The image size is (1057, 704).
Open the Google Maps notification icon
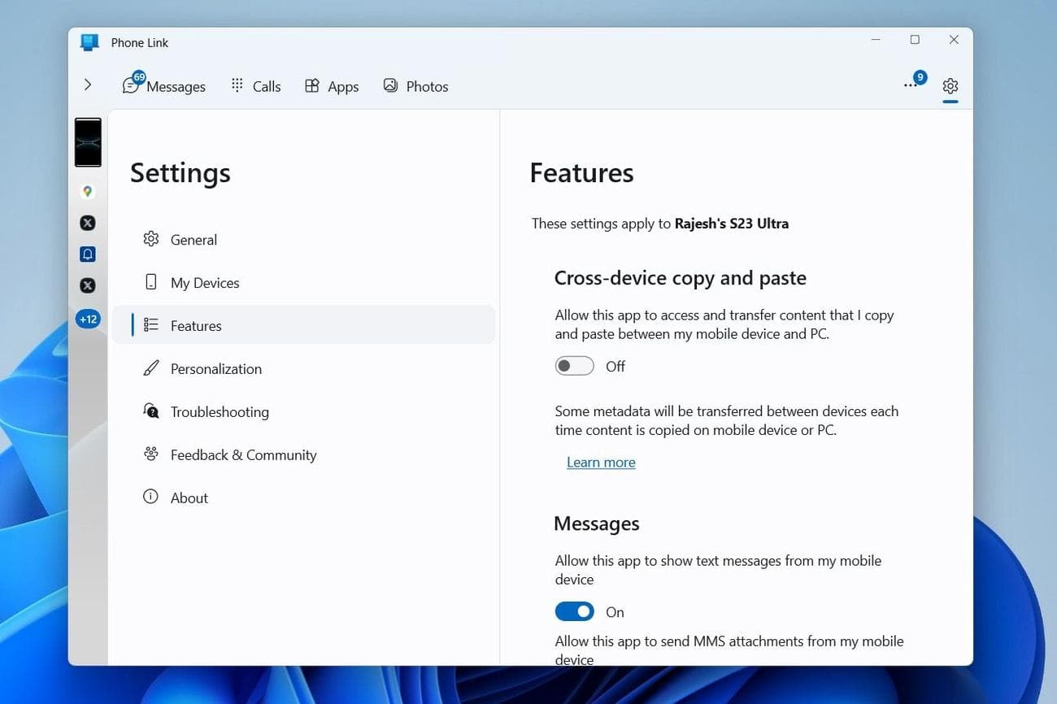pos(88,192)
